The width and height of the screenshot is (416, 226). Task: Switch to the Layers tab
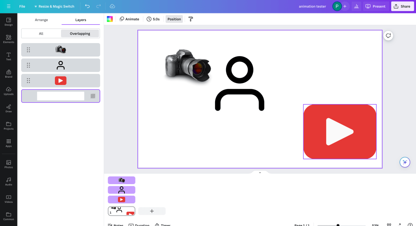click(x=81, y=20)
